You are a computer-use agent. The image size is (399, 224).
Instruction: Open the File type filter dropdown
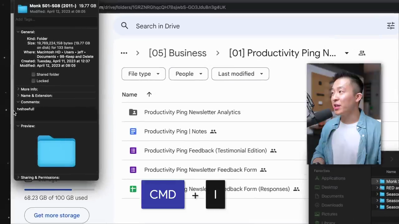pyautogui.click(x=144, y=74)
